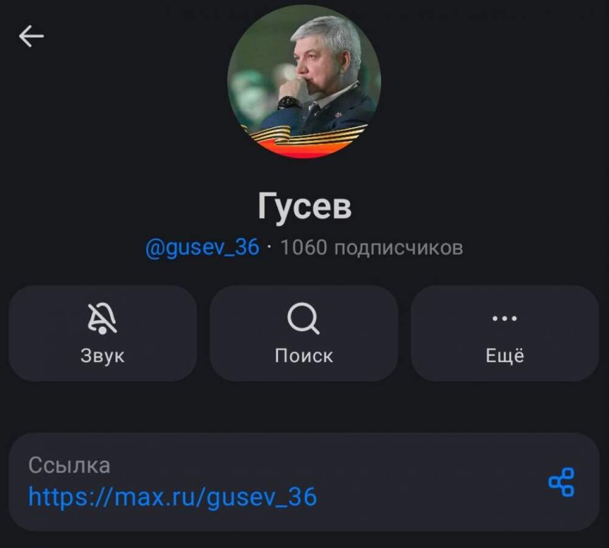Click the three dots icon
The width and height of the screenshot is (609, 548).
tap(504, 318)
